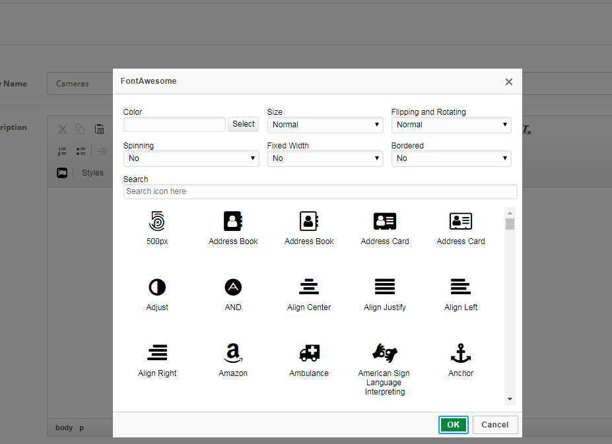The width and height of the screenshot is (612, 444).
Task: Click the Paste icon in editor toolbar
Action: (99, 129)
